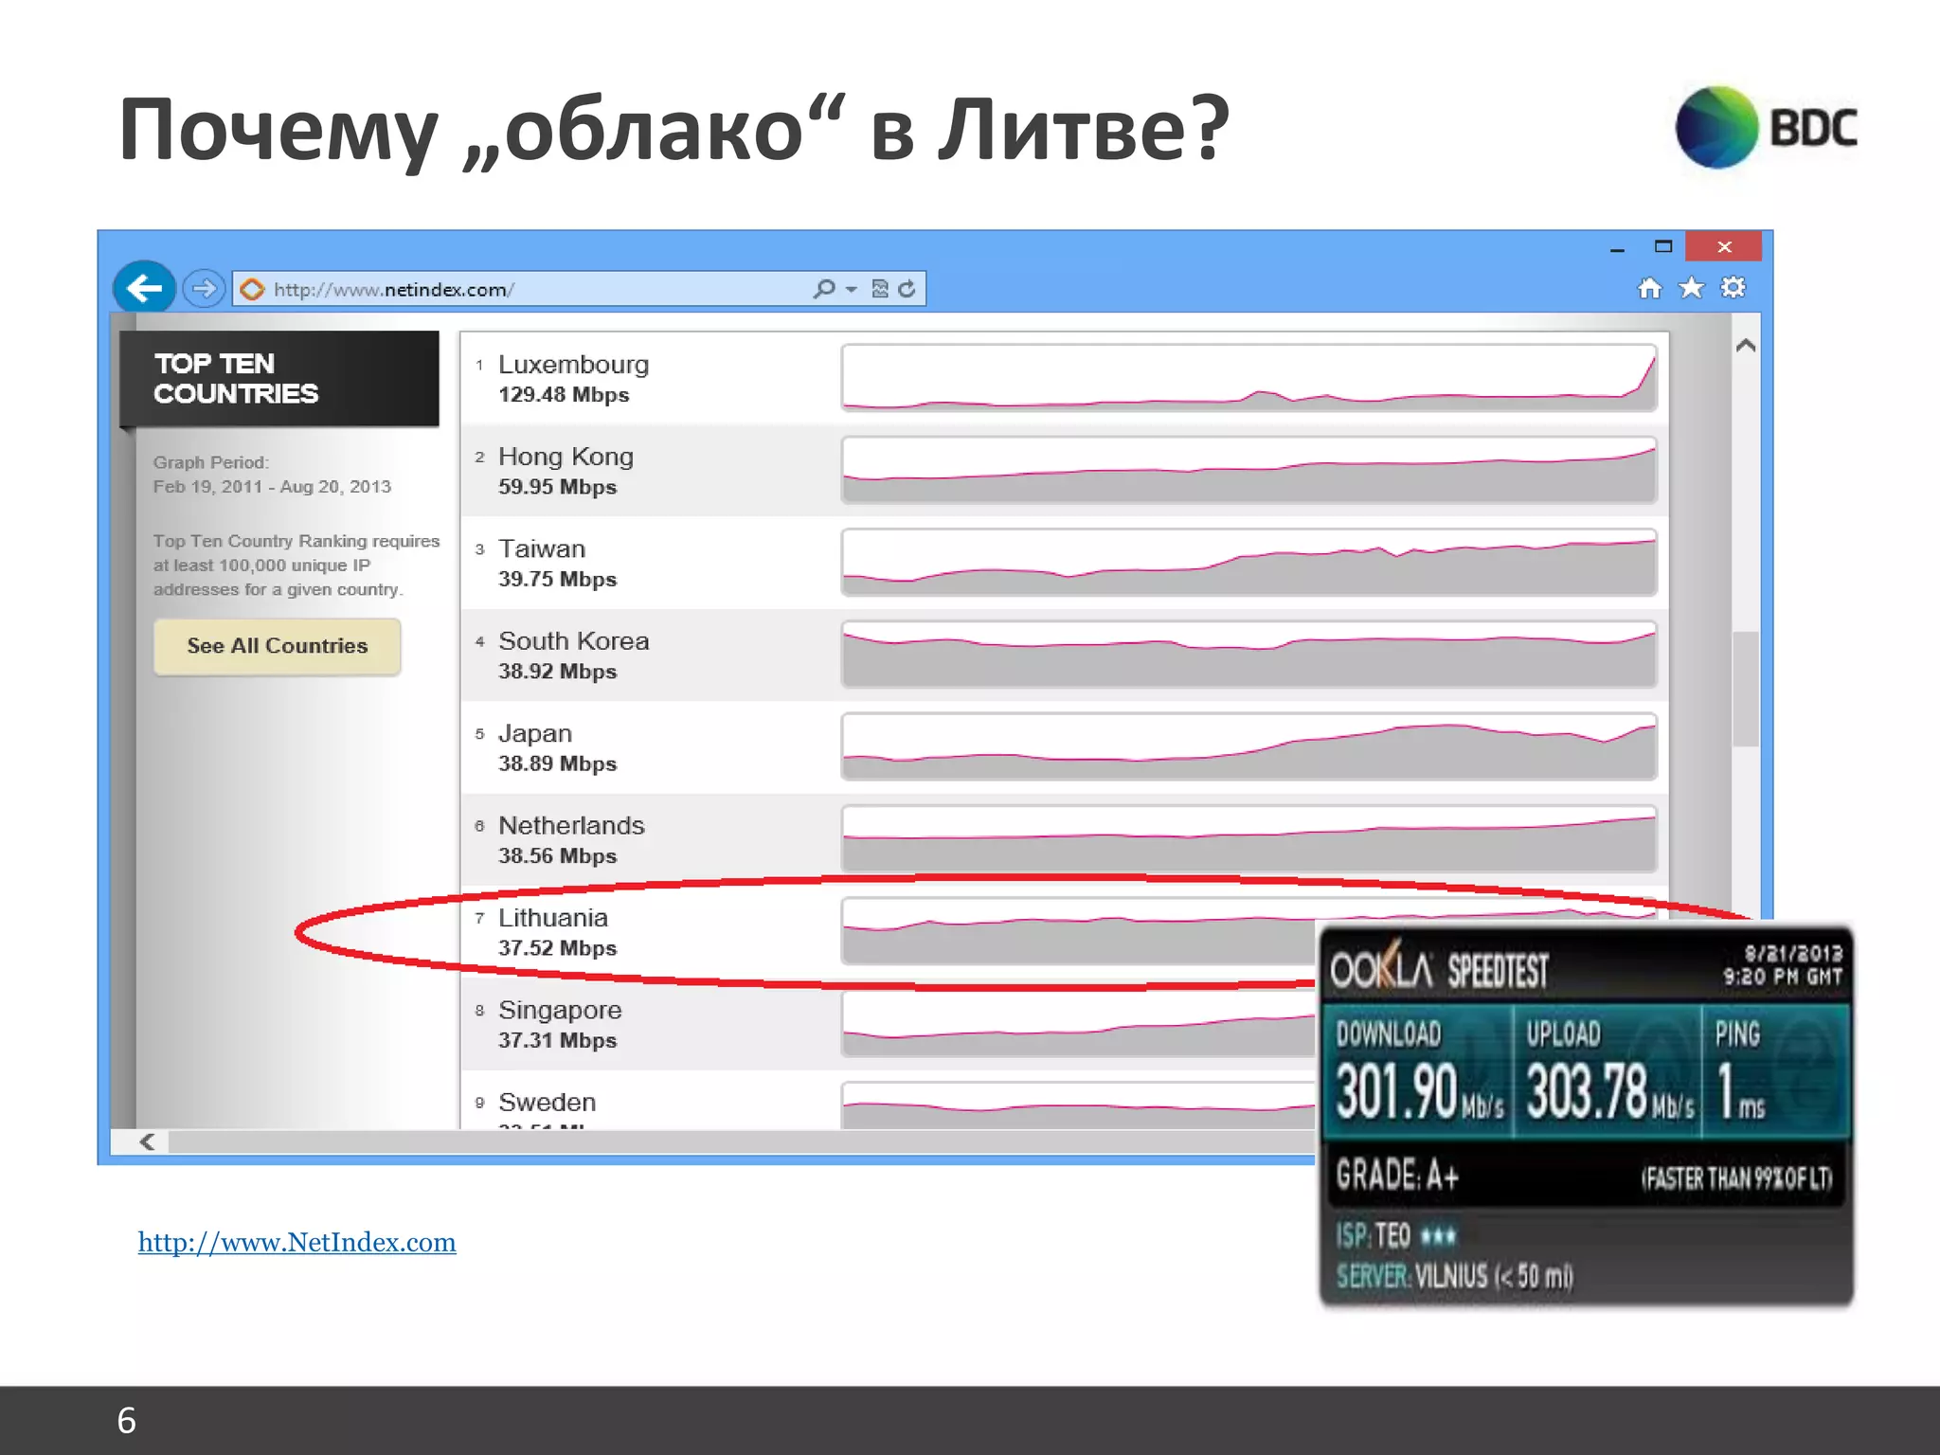Select the Luxembourg country row

(1064, 378)
